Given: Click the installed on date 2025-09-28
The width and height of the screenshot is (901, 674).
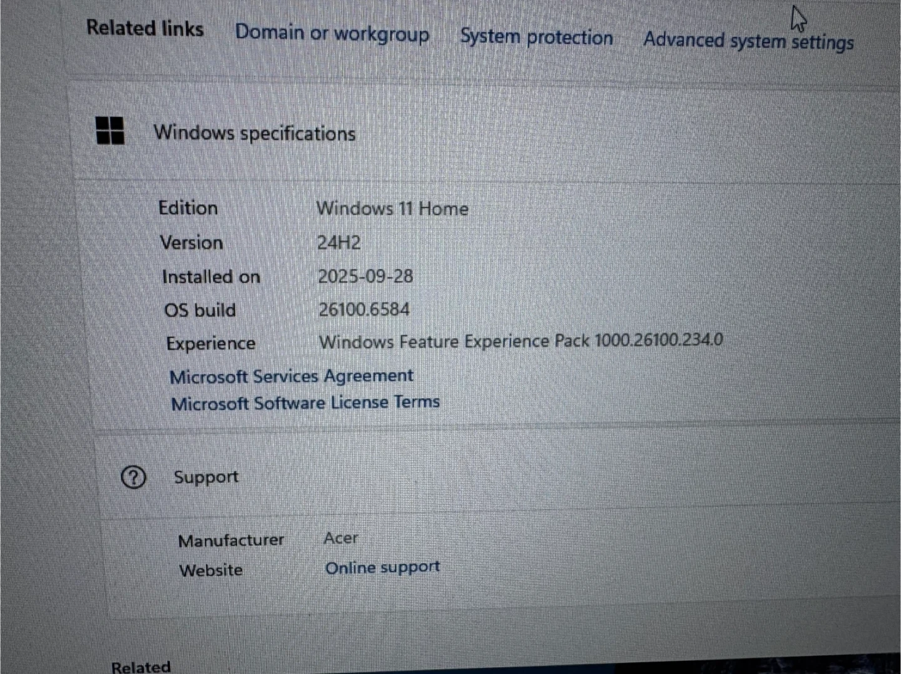Looking at the screenshot, I should [365, 276].
